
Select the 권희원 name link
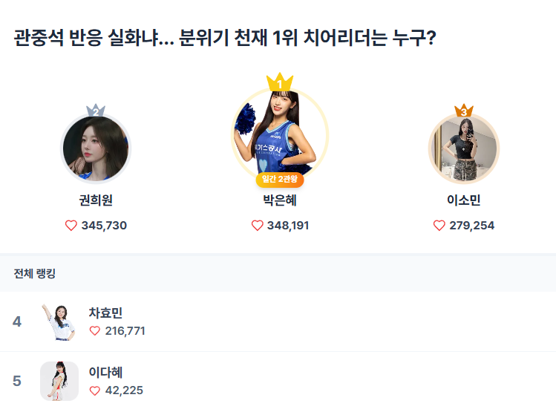coord(96,200)
